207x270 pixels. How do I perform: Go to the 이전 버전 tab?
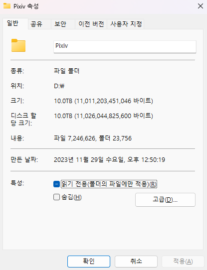click(x=91, y=24)
